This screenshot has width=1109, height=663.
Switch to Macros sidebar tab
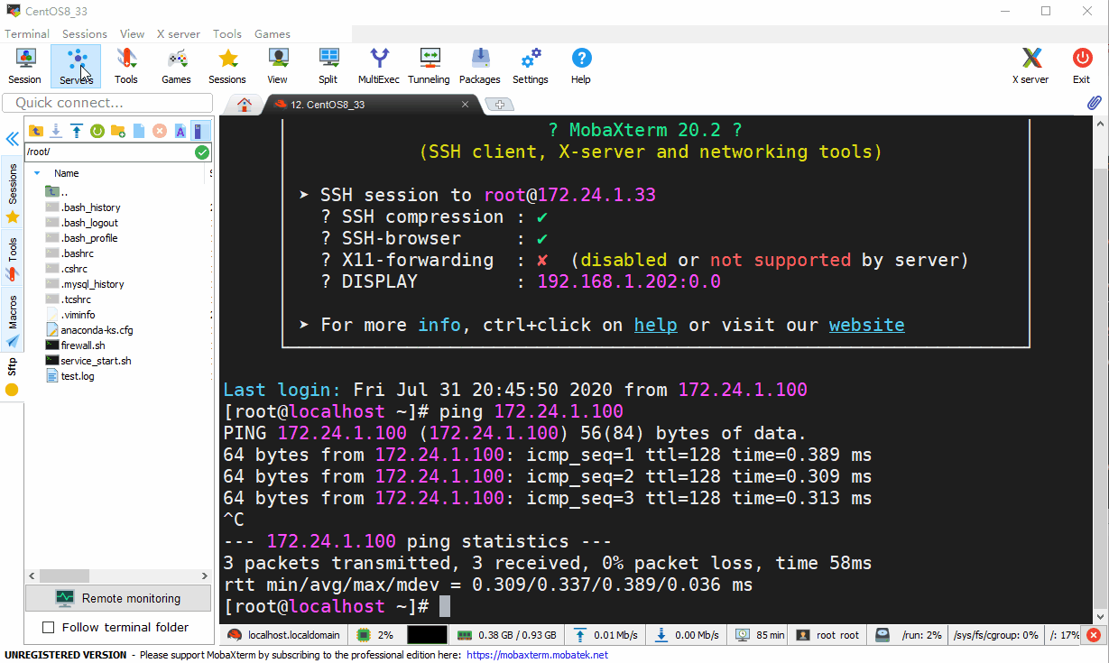pos(13,320)
